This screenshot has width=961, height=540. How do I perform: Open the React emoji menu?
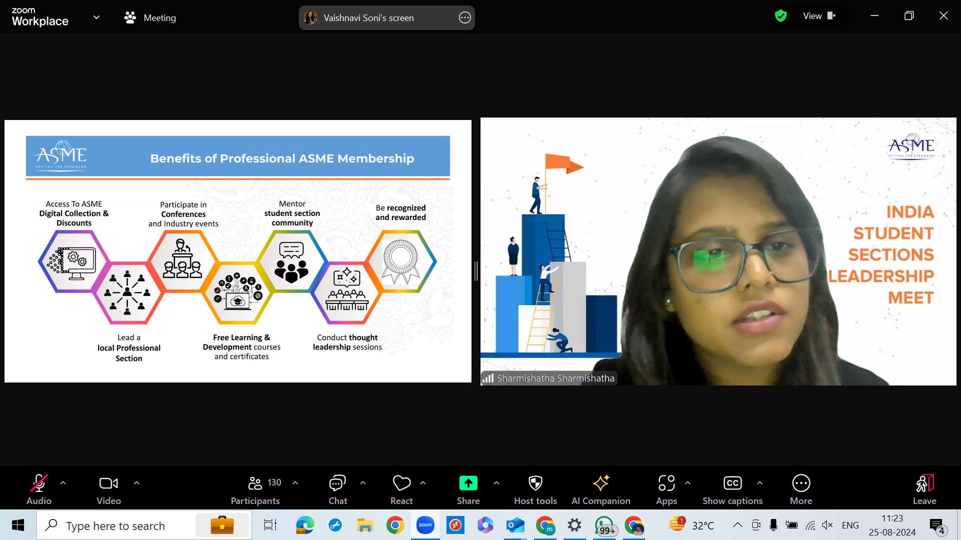[401, 489]
